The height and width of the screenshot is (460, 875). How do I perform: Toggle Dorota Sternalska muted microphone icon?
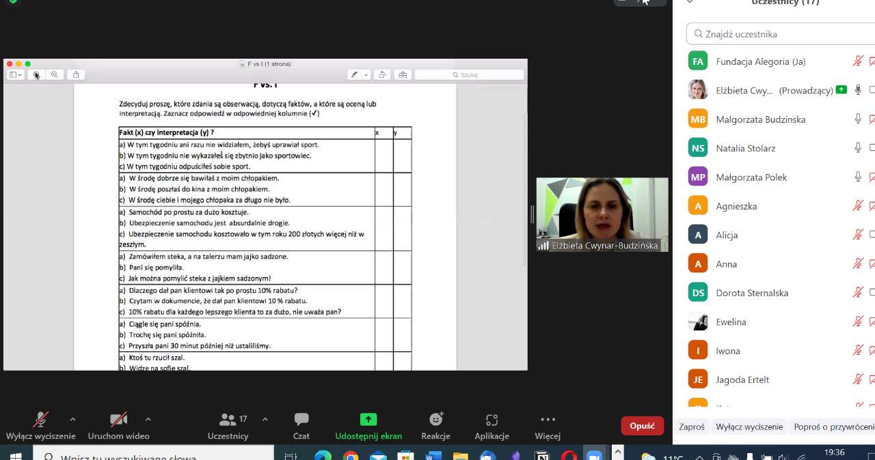[x=858, y=293]
